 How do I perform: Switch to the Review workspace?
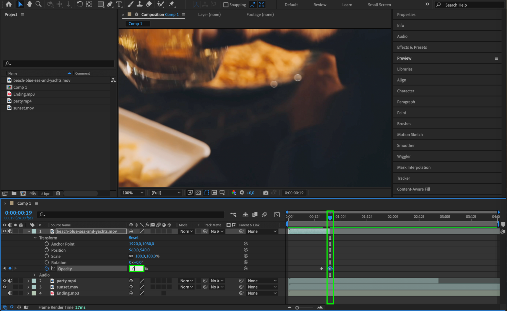(320, 5)
